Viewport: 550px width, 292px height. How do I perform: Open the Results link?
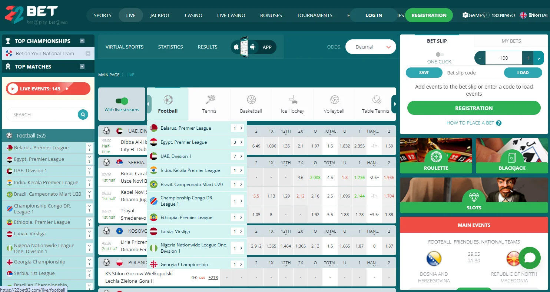coord(208,47)
